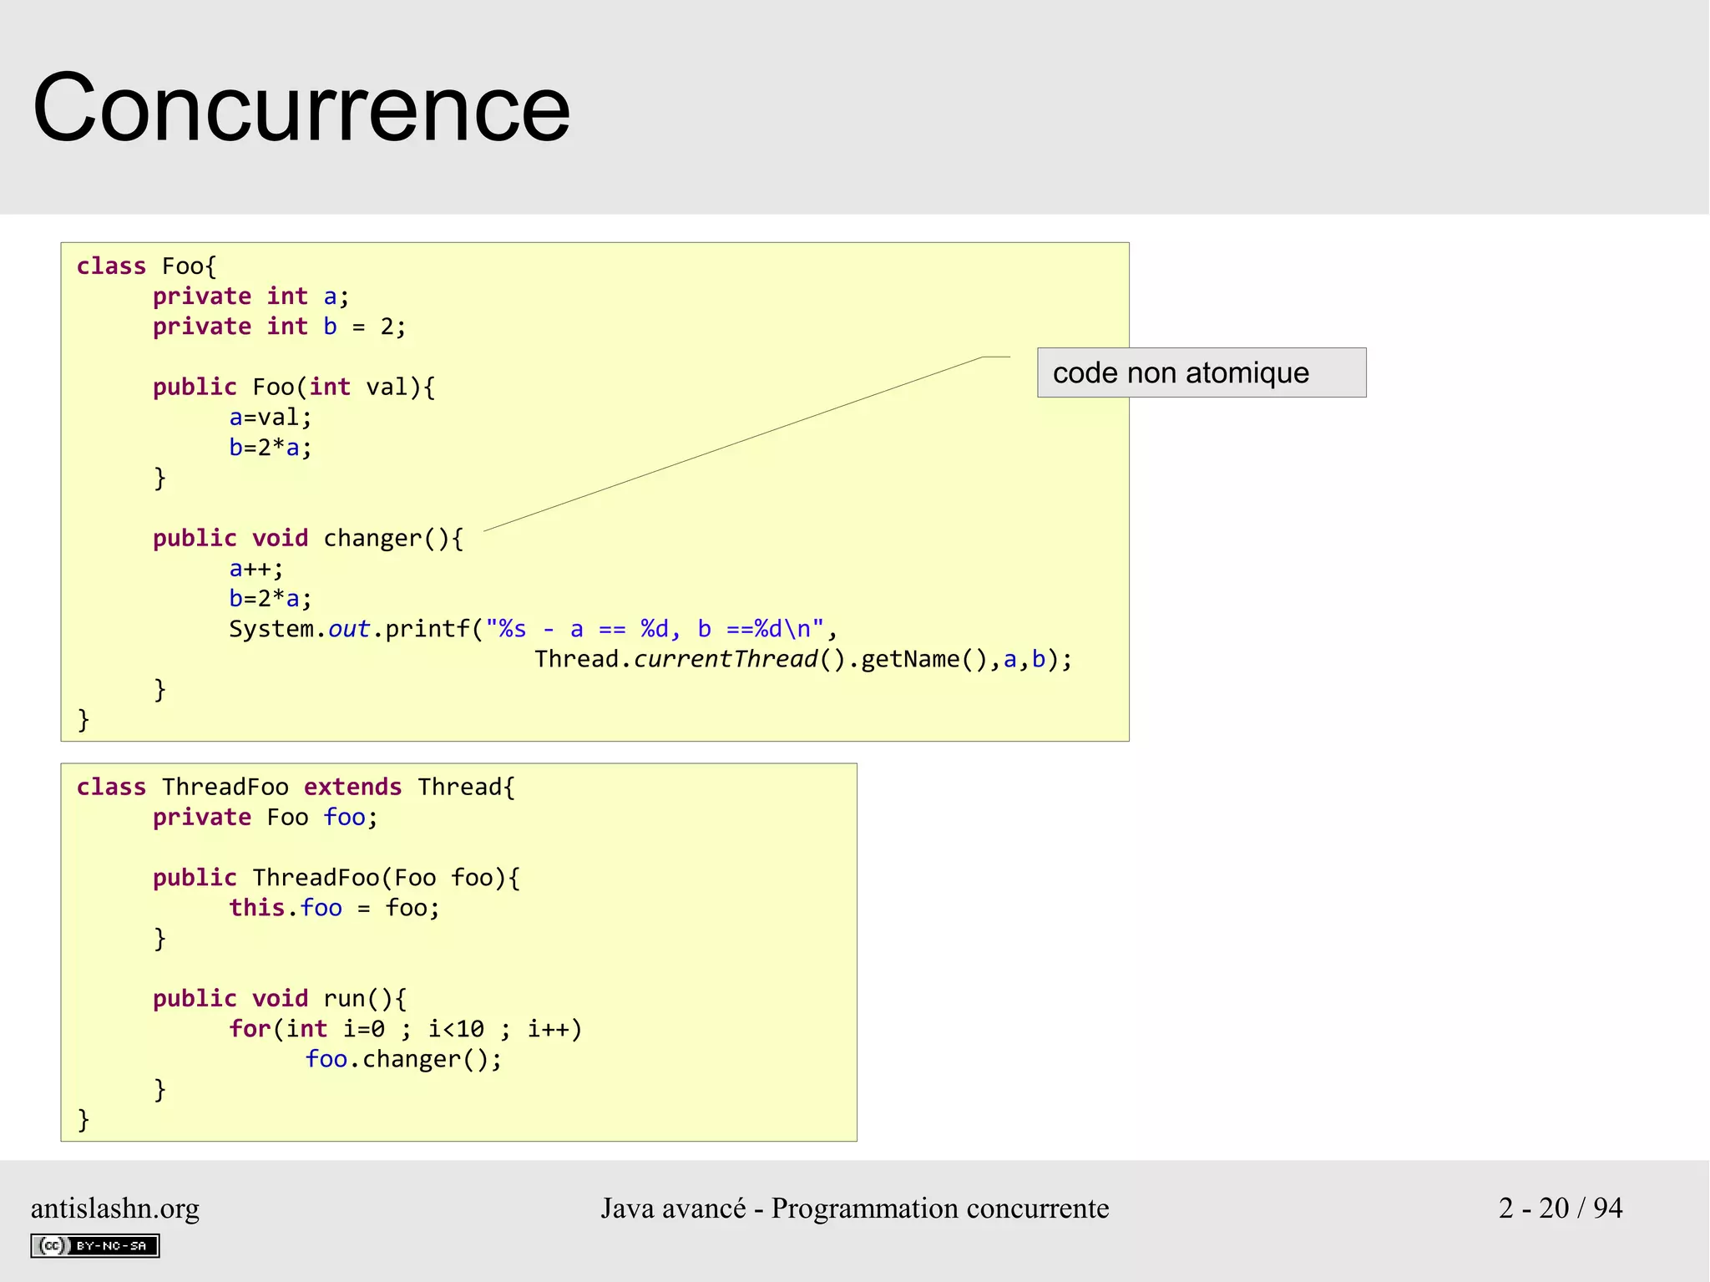Click the page number "2 - 20 / 94"
The height and width of the screenshot is (1282, 1710).
(x=1560, y=1208)
